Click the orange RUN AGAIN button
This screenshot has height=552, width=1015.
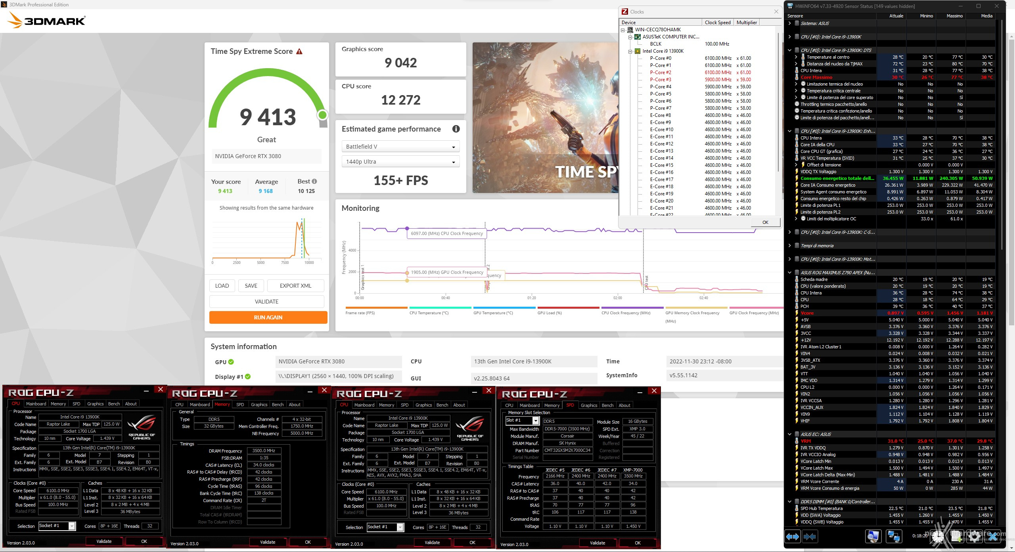[x=268, y=317]
